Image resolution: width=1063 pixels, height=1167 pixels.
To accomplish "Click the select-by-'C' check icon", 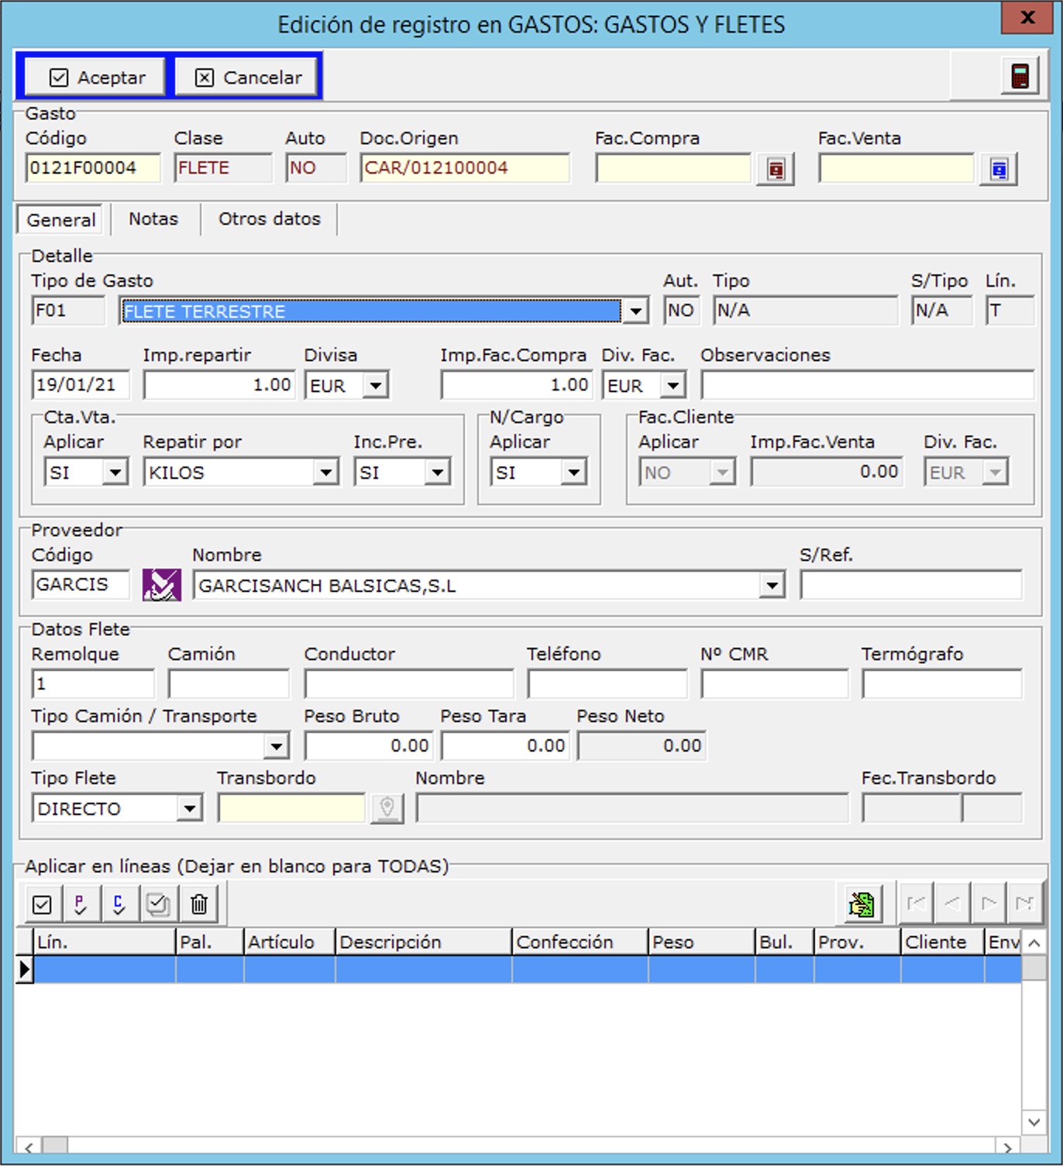I will click(119, 904).
